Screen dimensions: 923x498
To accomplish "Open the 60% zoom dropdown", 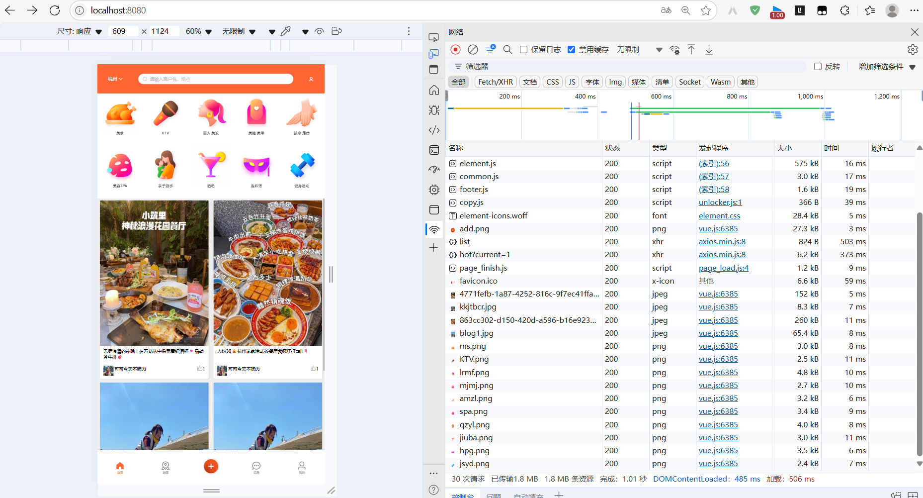I will click(198, 31).
